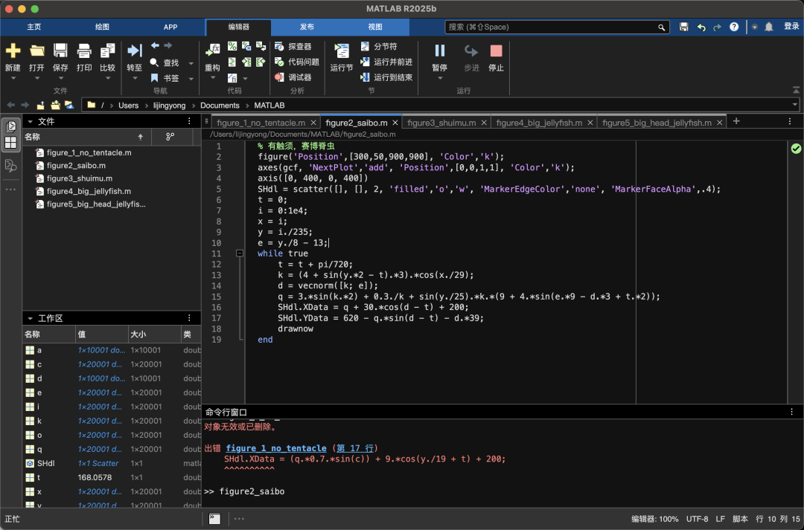This screenshot has height=530, width=804.
Task: Collapse the toolstrip ribbon
Action: (x=796, y=90)
